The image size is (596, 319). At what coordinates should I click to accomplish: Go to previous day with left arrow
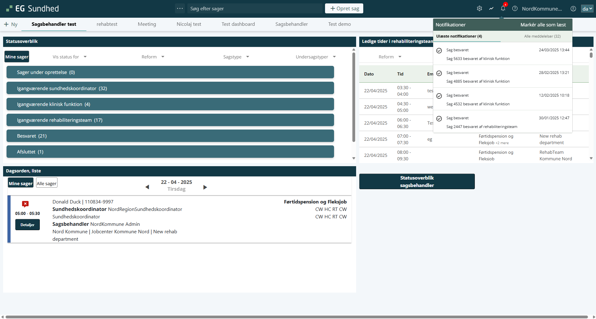click(x=147, y=187)
